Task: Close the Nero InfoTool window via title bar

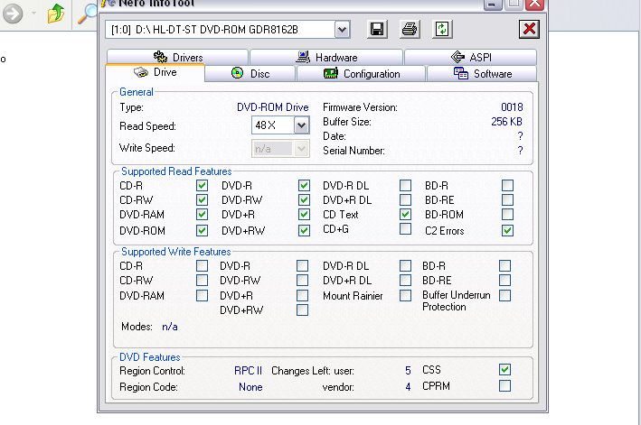Action: [534, 5]
